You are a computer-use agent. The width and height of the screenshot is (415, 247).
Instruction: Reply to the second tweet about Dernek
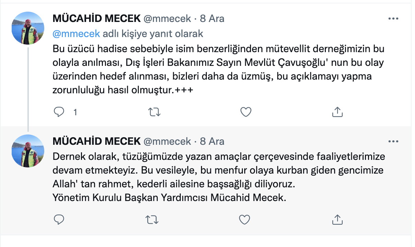click(59, 220)
